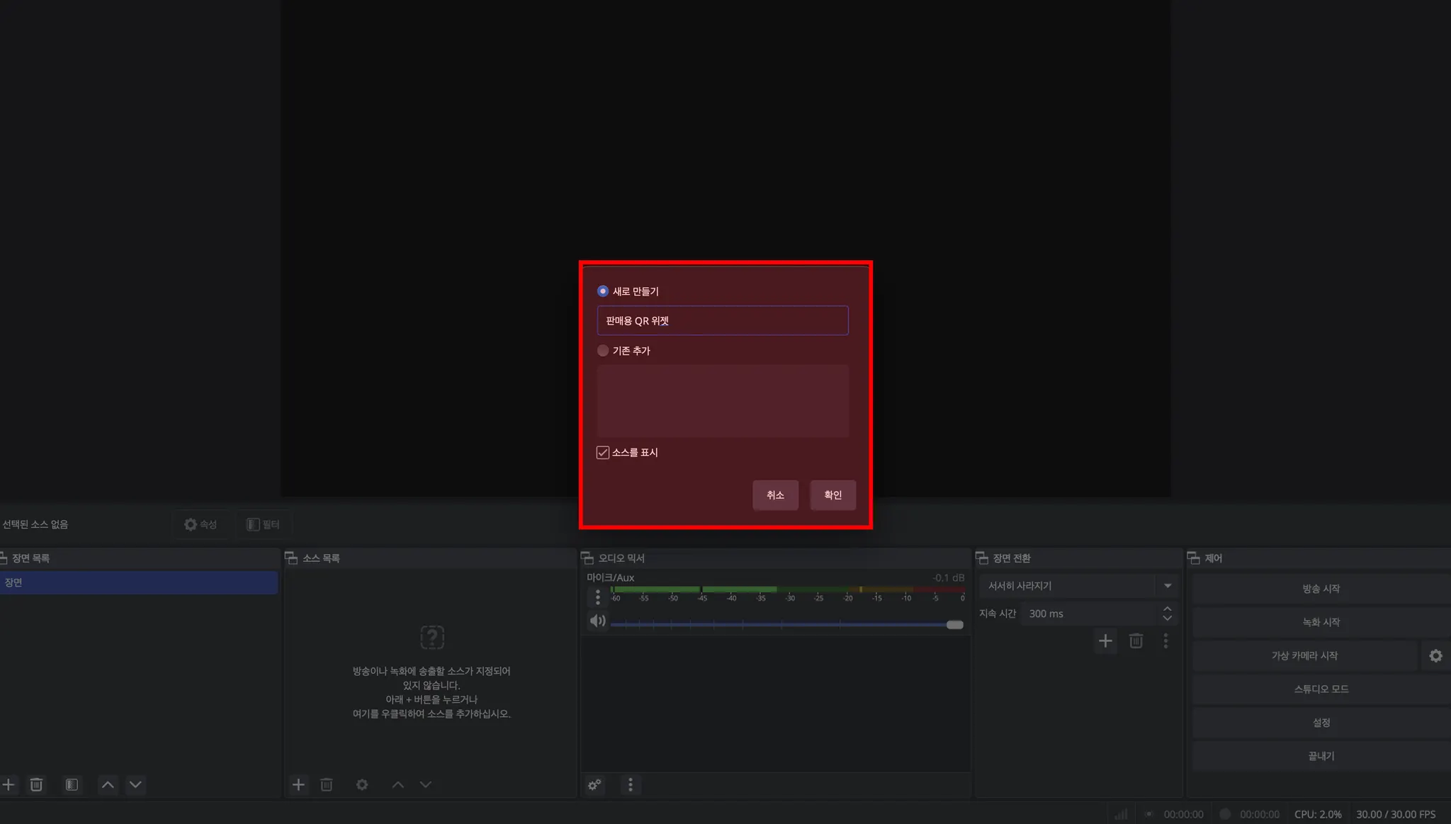Add a scene transition with plus icon
The height and width of the screenshot is (824, 1451).
(1105, 641)
